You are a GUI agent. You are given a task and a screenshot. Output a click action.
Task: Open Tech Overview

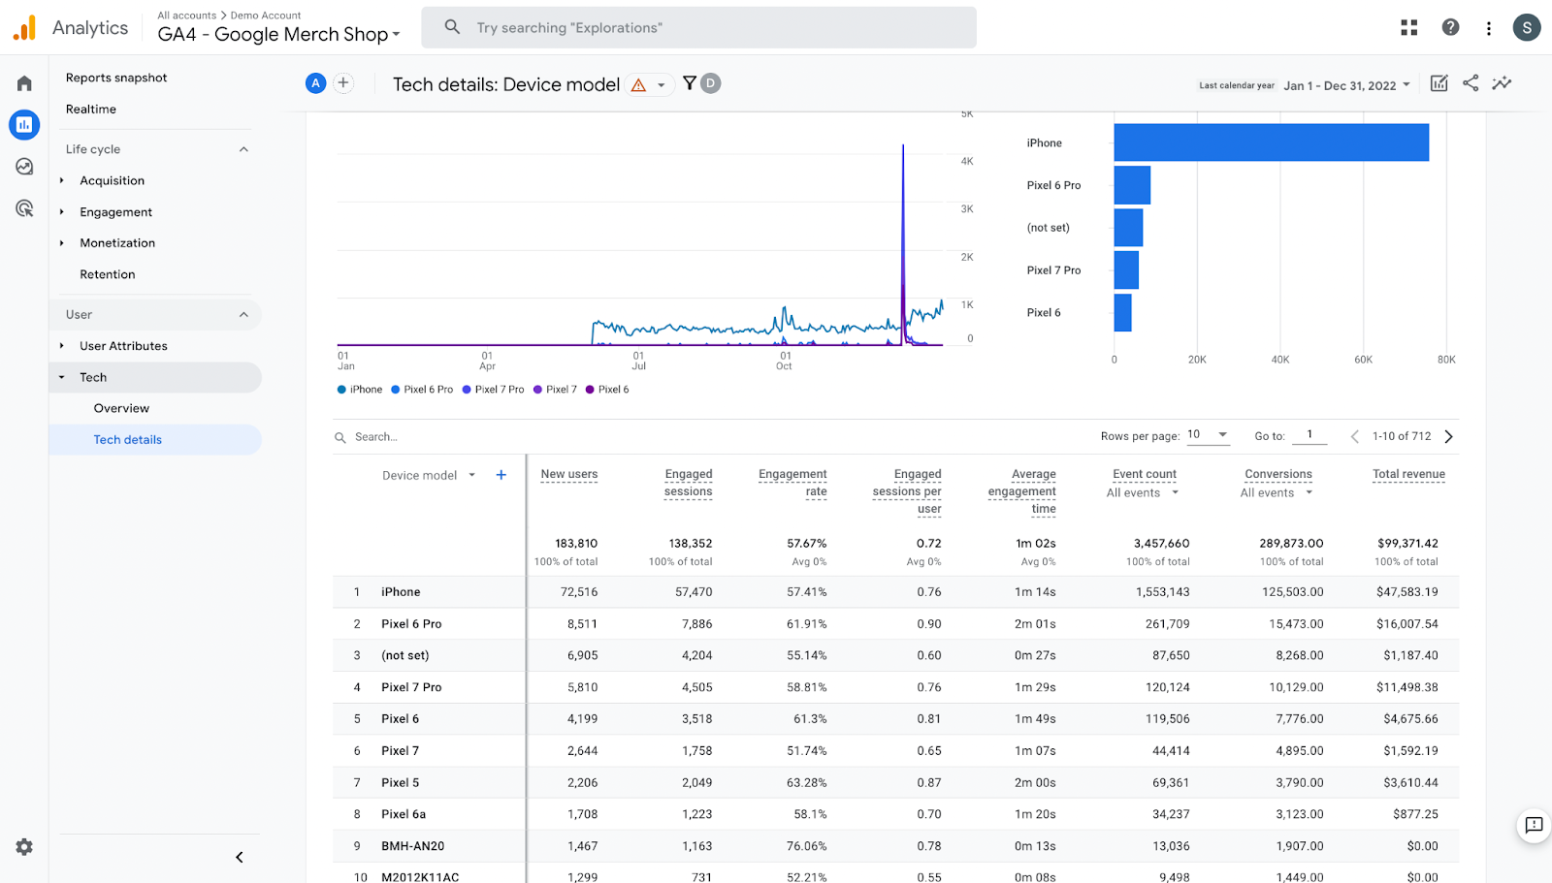point(121,408)
